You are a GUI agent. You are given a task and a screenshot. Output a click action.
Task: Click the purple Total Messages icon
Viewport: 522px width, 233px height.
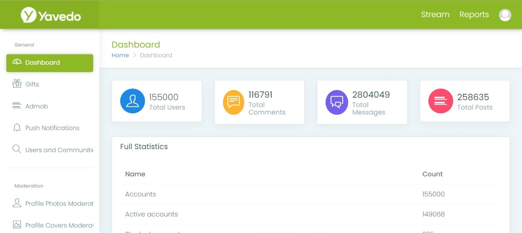click(337, 102)
